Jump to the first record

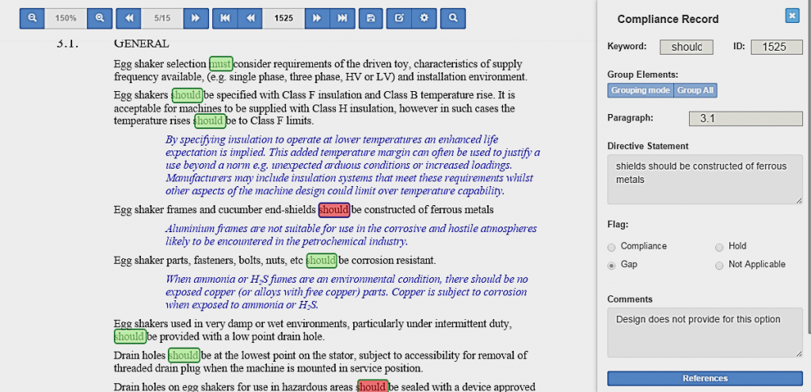[x=225, y=18]
